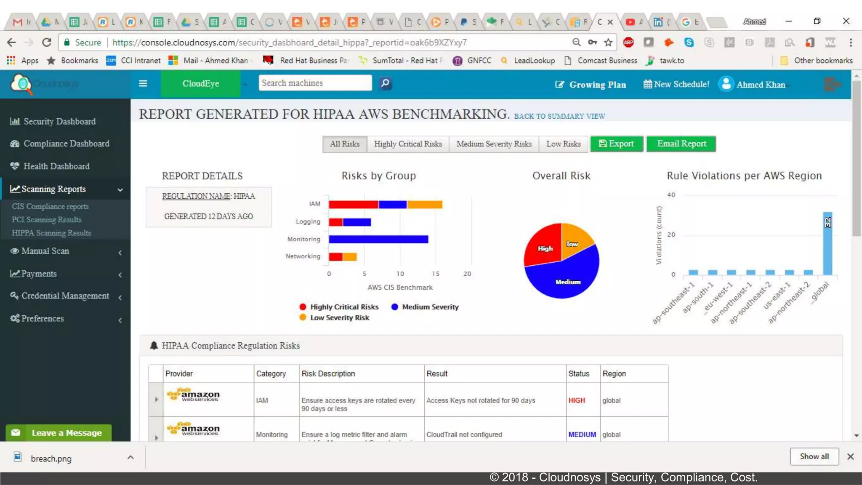The width and height of the screenshot is (862, 485).
Task: Open the breach.png download options arrow
Action: click(x=130, y=457)
